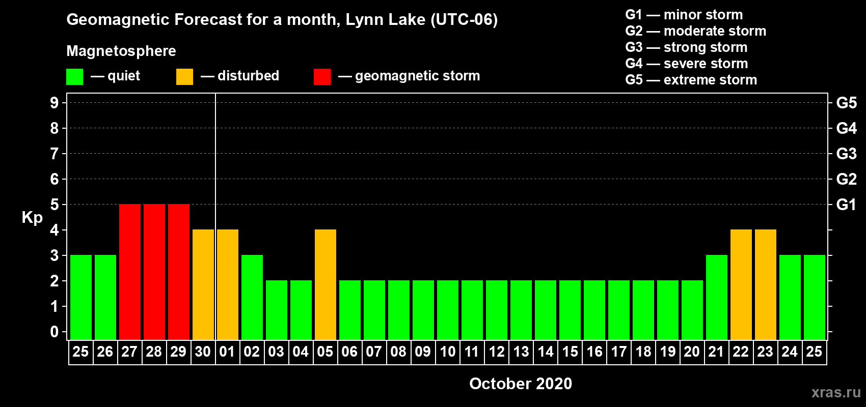Click the date label 03
The width and height of the screenshot is (866, 407).
[x=276, y=352]
